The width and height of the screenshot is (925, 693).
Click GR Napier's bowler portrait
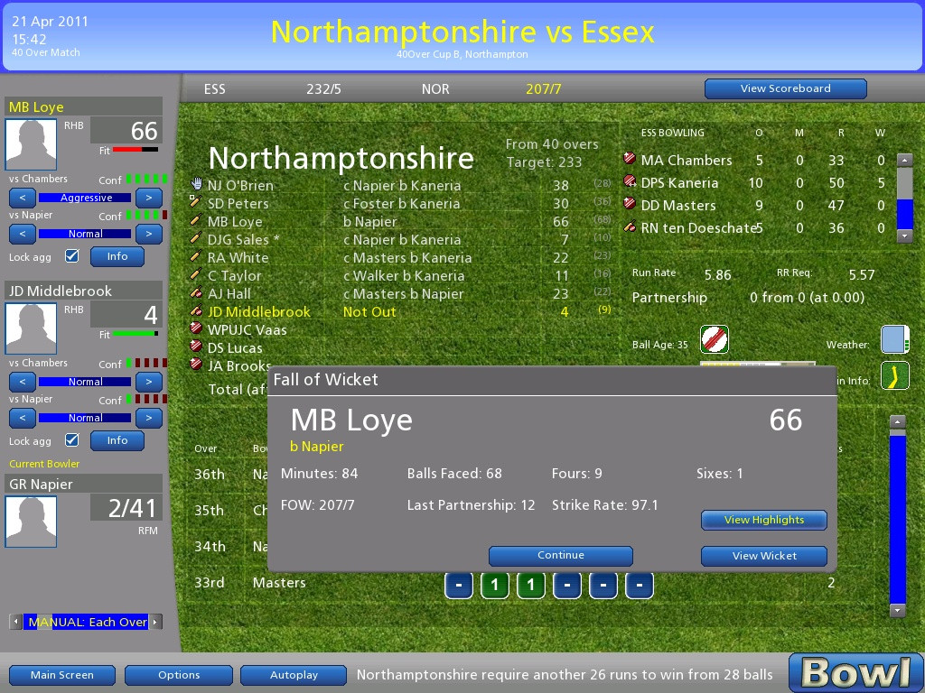31,522
